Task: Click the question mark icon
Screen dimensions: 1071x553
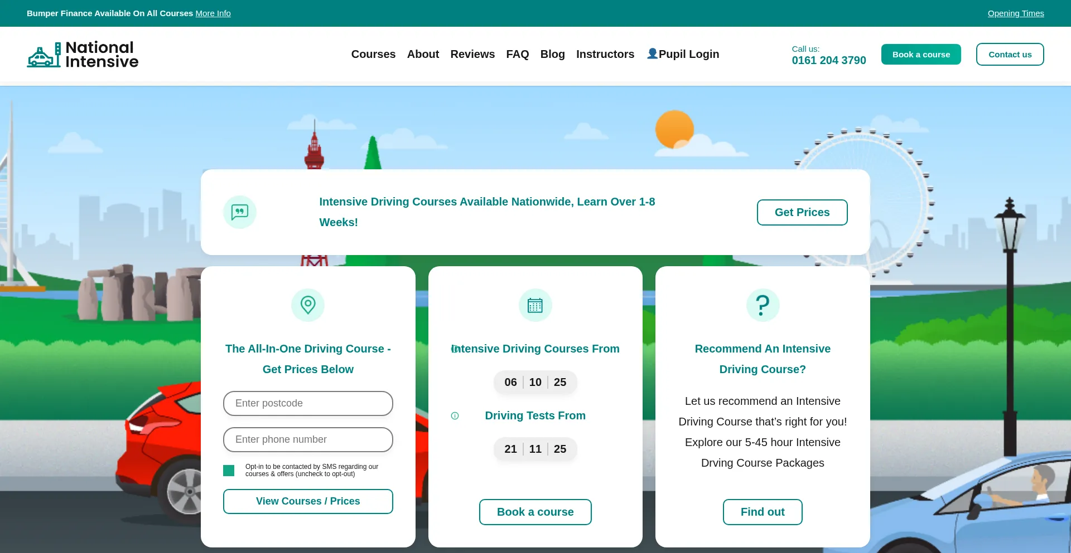Action: 763,305
